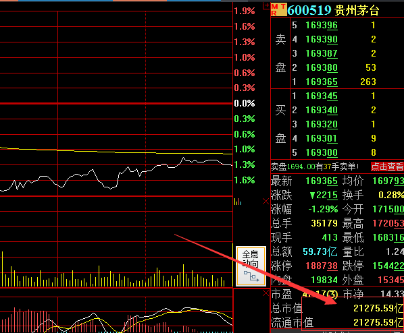Select sell level 1 price 169365
This screenshot has width=404, height=333.
click(x=322, y=82)
